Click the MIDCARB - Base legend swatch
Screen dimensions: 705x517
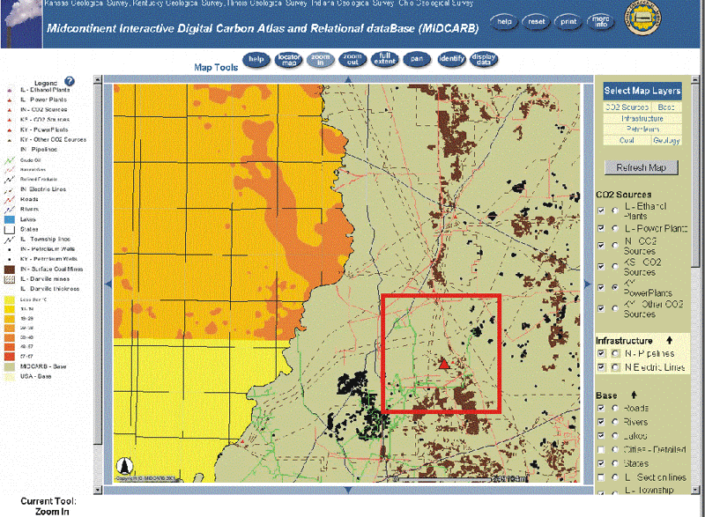(10, 366)
